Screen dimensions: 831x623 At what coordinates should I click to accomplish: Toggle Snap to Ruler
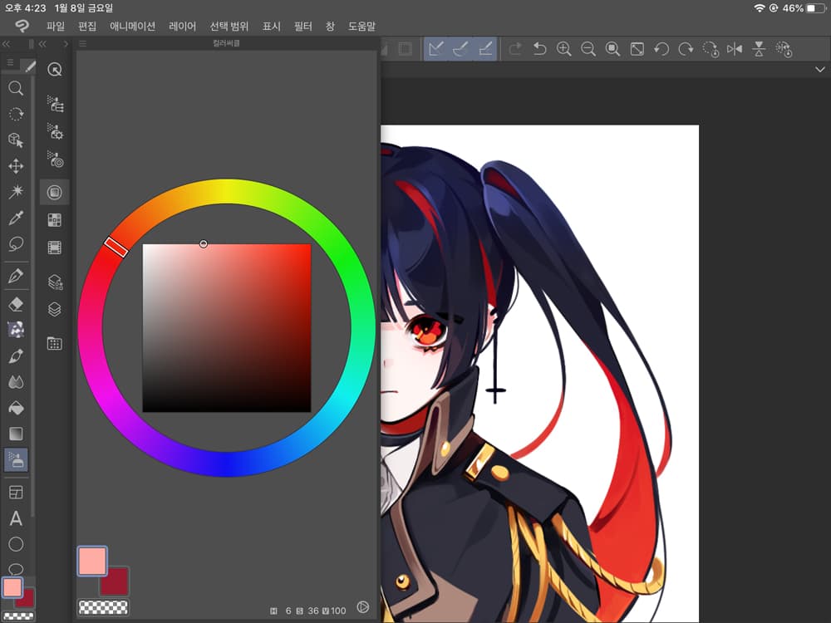[x=436, y=49]
